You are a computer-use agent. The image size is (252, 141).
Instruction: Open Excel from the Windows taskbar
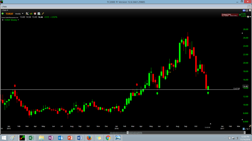[x=31, y=138]
